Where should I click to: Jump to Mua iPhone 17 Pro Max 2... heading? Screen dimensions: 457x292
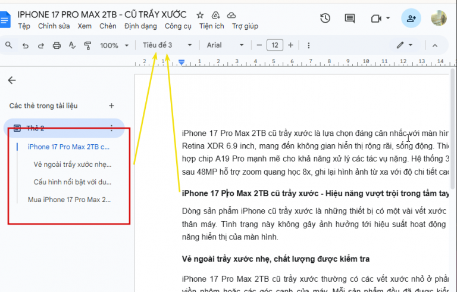pos(69,200)
